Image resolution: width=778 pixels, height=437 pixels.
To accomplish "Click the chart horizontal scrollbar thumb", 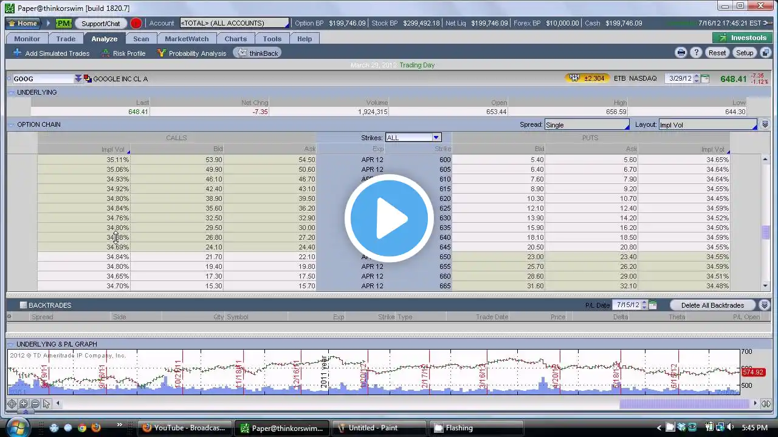I will tap(686, 404).
